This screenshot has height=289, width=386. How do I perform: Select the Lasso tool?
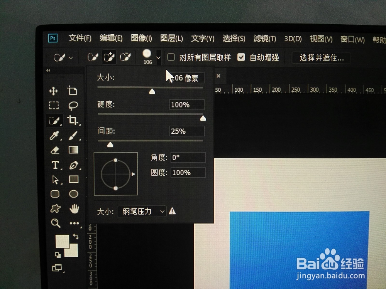click(x=73, y=106)
